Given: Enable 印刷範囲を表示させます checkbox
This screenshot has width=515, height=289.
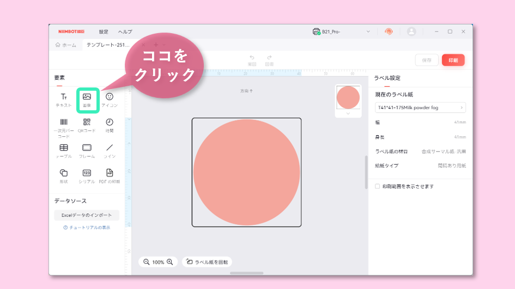Looking at the screenshot, I should 377,186.
